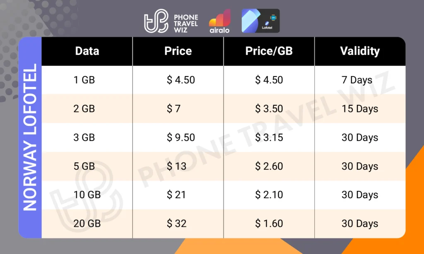This screenshot has height=254, width=424.
Task: Click the 7 Days validity cell
Action: [x=357, y=80]
